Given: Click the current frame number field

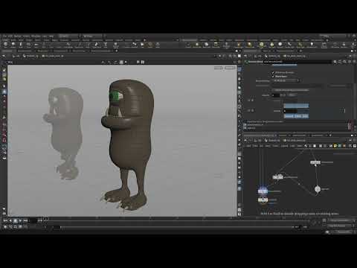Looking at the screenshot, I should 33,220.
